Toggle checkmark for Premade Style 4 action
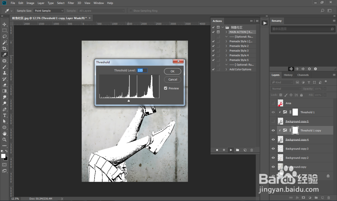Viewport: 337px width, 201px height. point(213,55)
